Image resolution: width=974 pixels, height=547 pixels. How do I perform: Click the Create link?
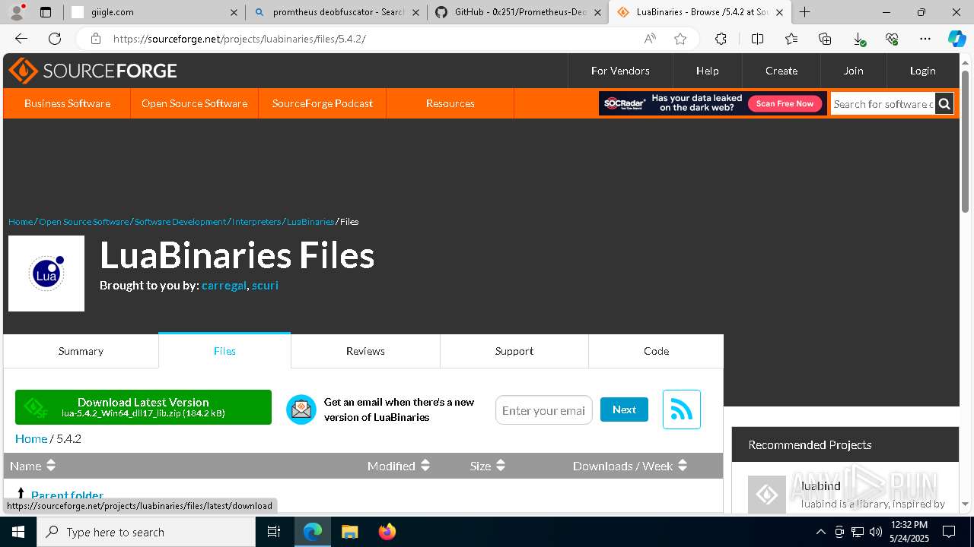[781, 71]
